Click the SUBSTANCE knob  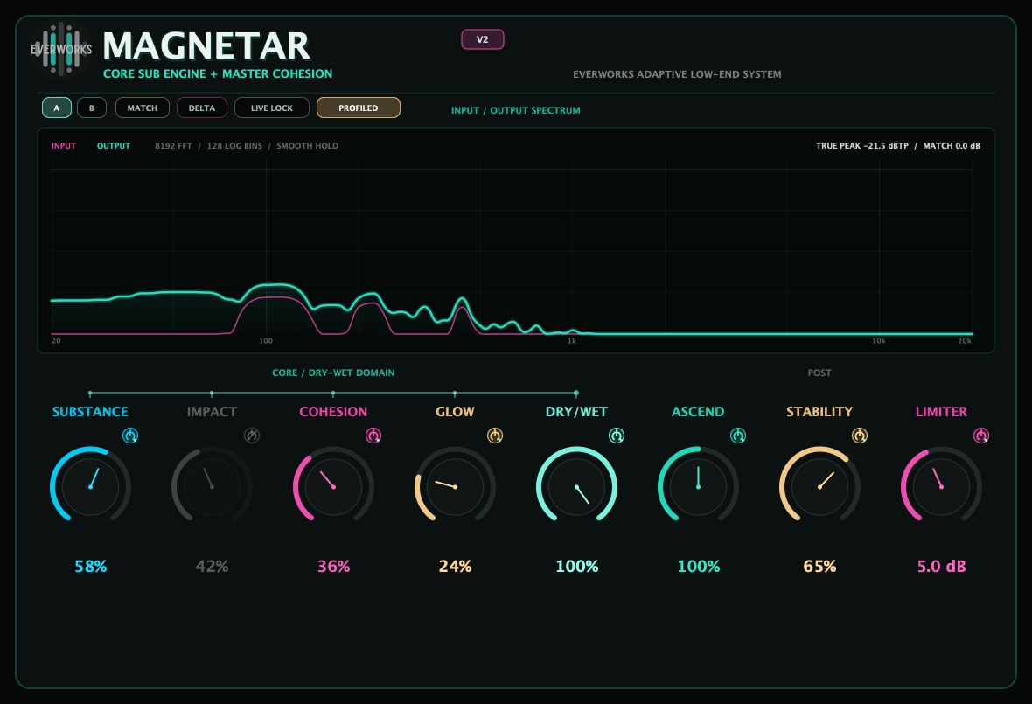click(x=91, y=487)
